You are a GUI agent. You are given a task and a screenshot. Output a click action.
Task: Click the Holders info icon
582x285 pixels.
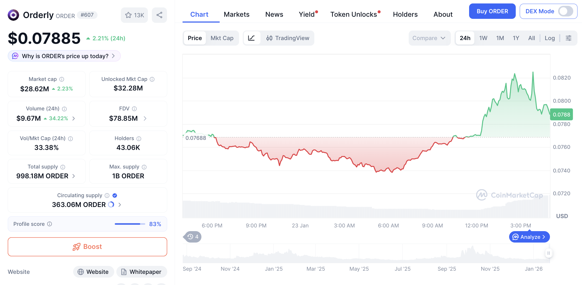tap(139, 139)
